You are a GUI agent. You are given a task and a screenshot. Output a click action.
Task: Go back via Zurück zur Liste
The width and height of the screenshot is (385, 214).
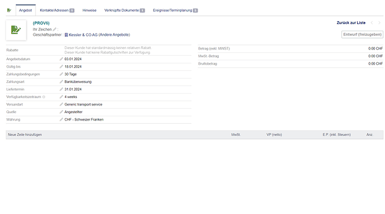[x=351, y=23]
